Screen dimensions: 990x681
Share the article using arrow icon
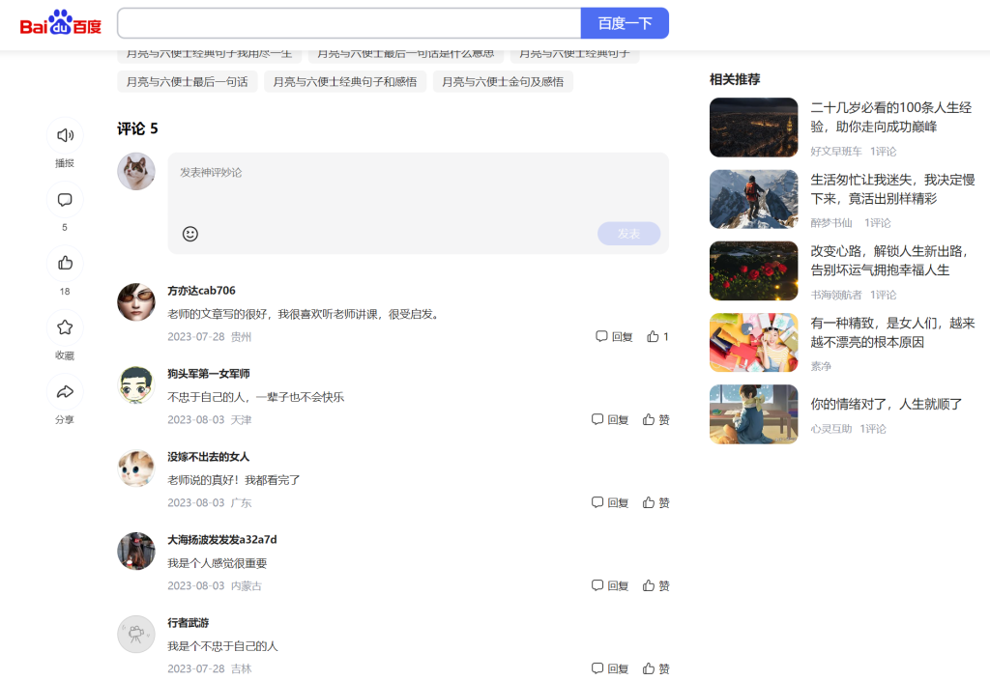coord(65,391)
